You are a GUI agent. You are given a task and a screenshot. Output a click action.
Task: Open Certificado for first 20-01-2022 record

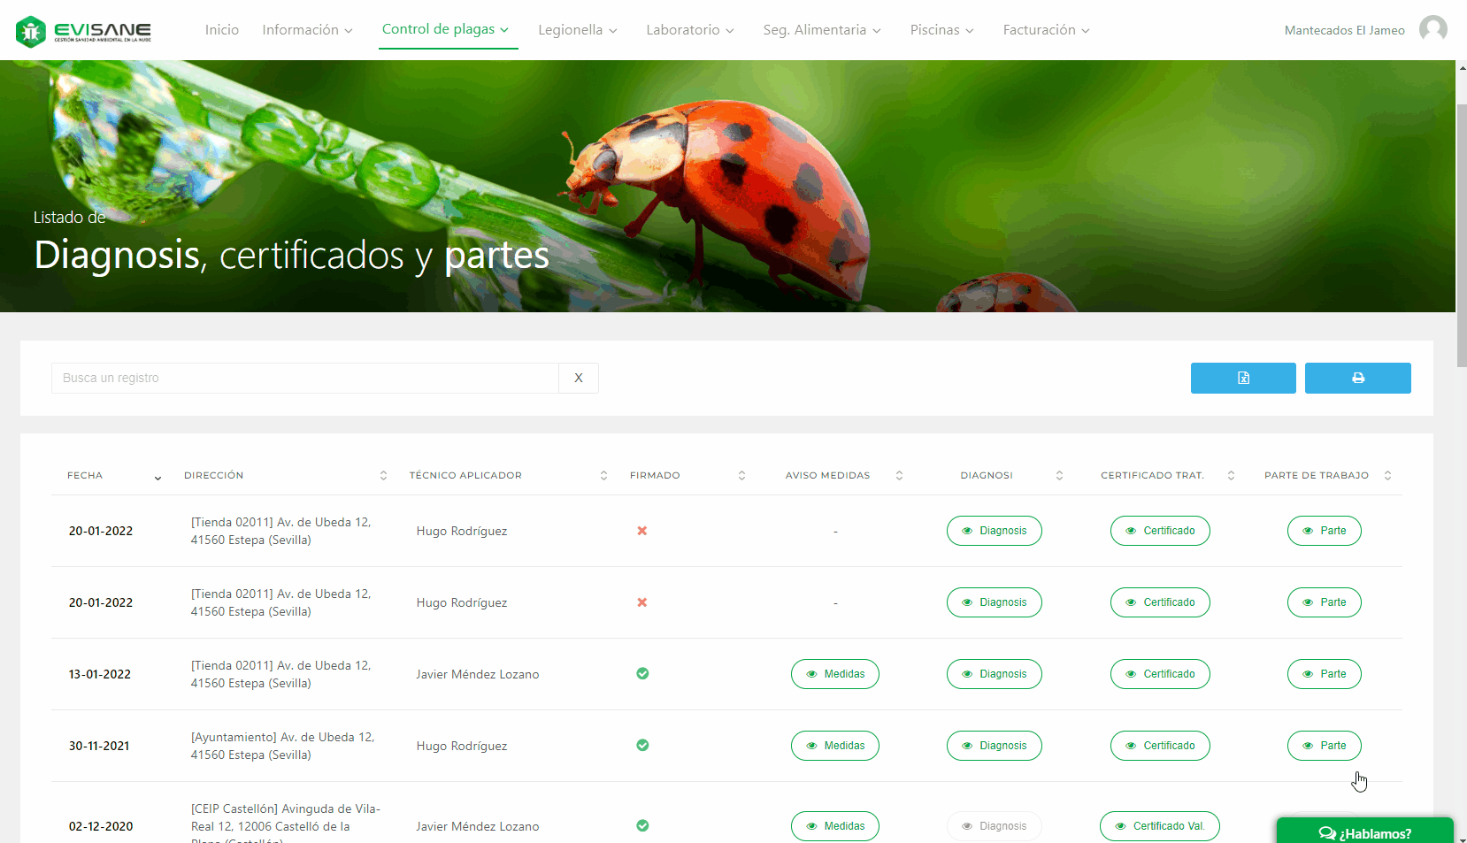tap(1160, 531)
